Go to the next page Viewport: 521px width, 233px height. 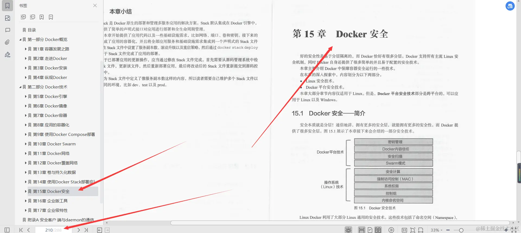pyautogui.click(x=78, y=230)
